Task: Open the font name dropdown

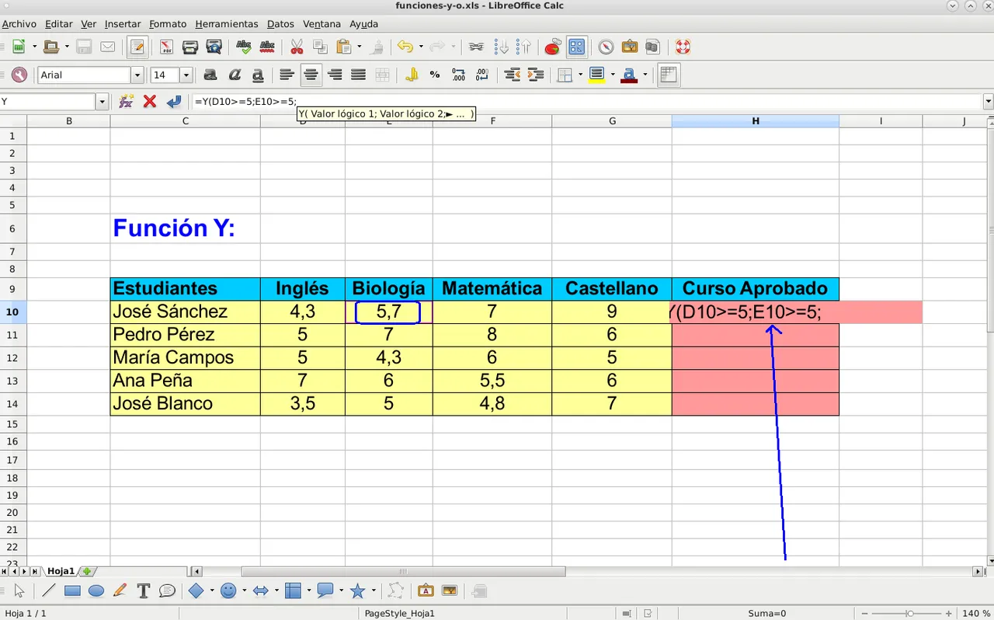Action: pos(137,75)
